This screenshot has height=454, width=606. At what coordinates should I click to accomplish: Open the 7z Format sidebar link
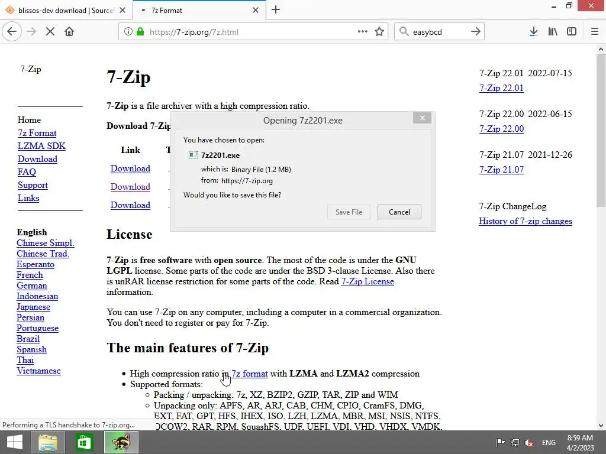pyautogui.click(x=37, y=133)
